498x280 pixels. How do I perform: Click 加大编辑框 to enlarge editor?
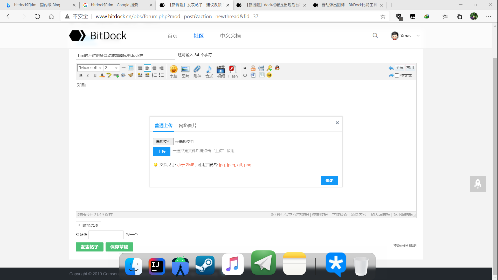[380, 215]
